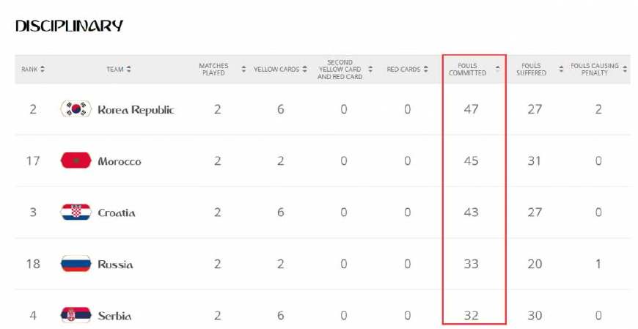Click the Serbia flag icon
Viewport: 638px width, 329px height.
[76, 316]
